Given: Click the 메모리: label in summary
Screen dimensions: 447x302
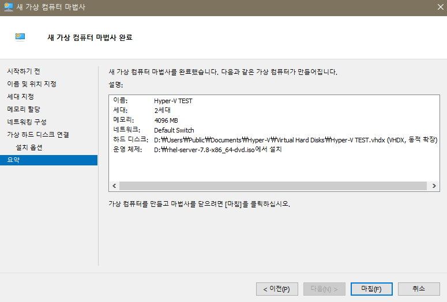Looking at the screenshot, I should pos(123,120).
